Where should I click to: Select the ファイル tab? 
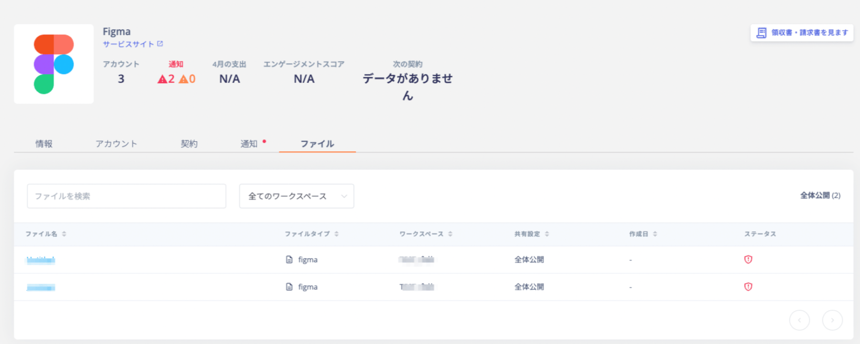coord(317,143)
